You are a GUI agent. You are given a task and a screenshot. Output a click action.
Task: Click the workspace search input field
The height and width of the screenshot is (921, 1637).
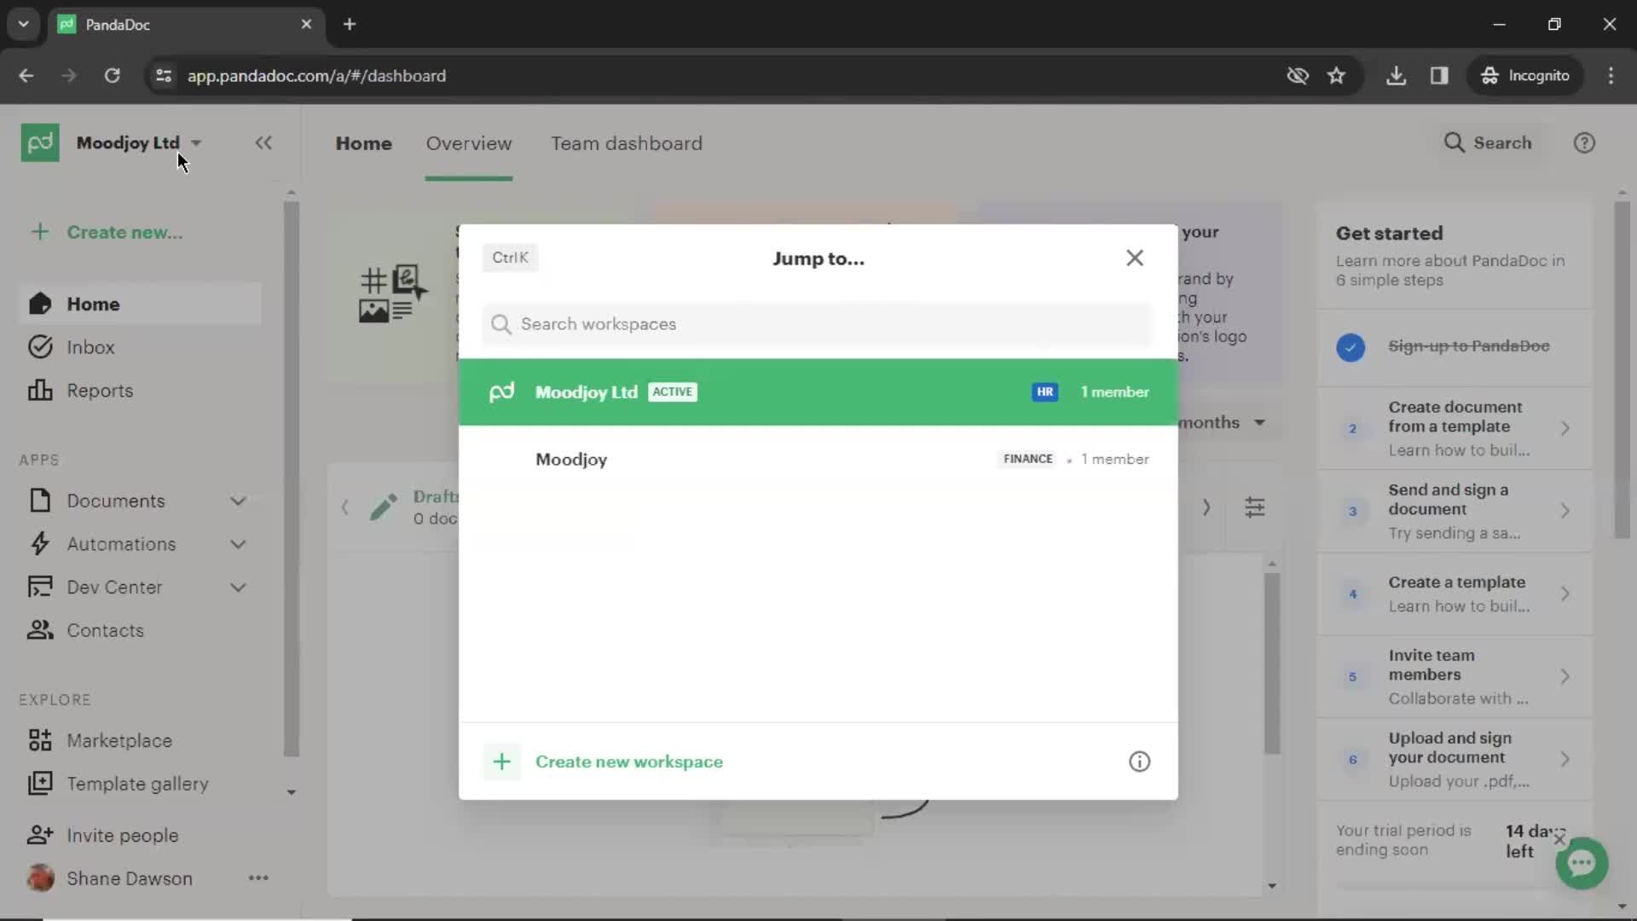tap(818, 324)
